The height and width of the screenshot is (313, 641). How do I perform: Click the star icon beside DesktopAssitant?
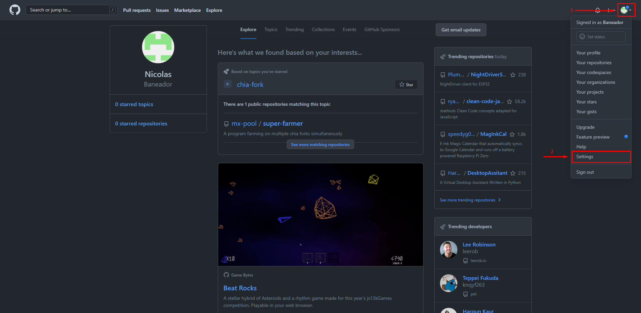coord(513,173)
